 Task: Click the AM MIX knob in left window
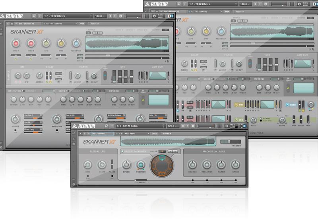click(x=39, y=76)
